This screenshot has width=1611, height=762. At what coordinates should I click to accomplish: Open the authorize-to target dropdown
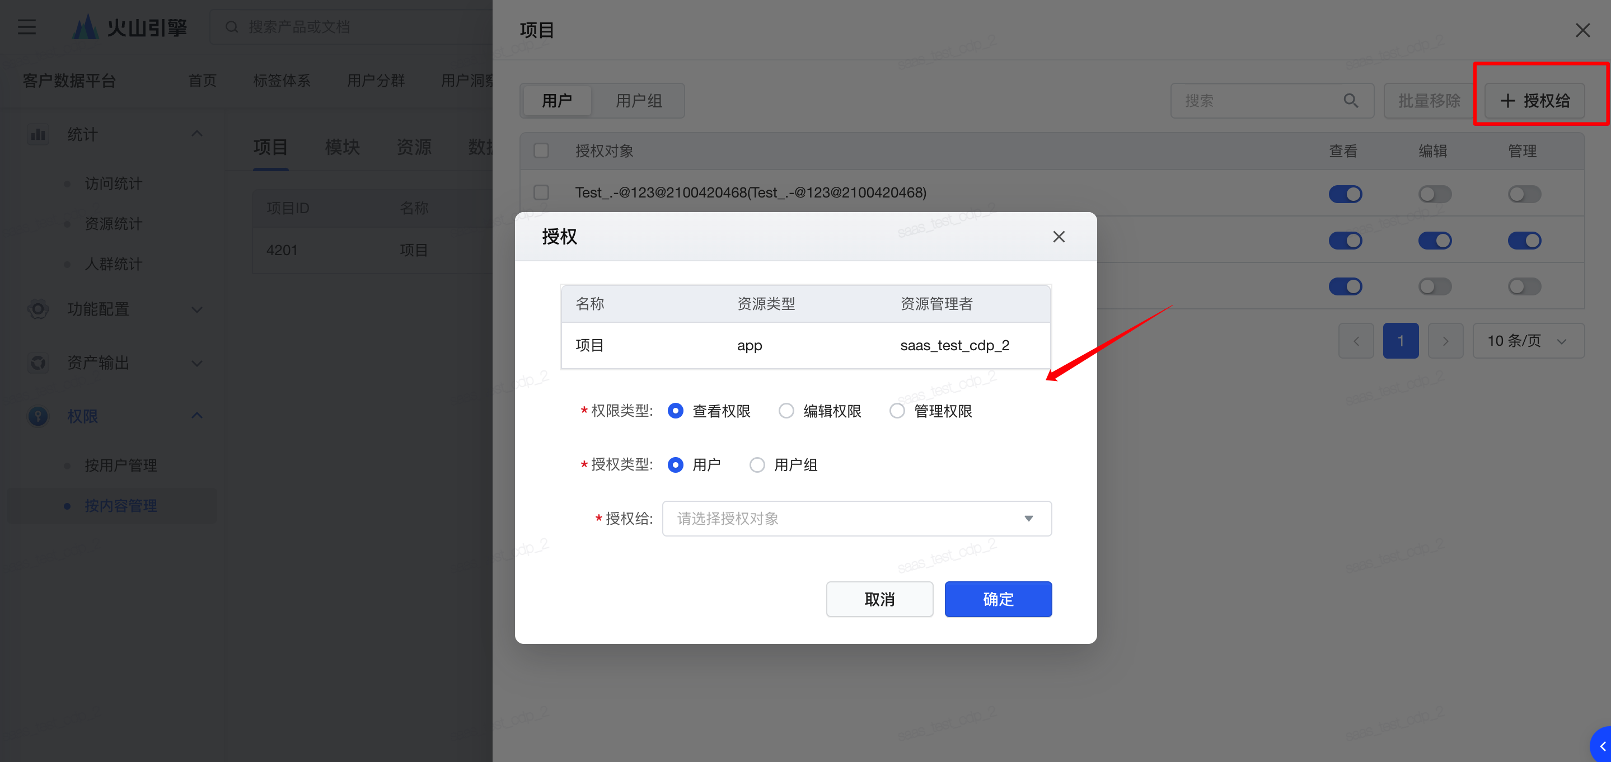click(857, 518)
